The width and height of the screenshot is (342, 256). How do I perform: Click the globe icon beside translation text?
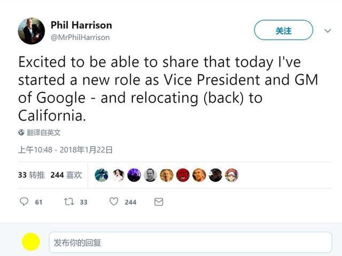(21, 133)
